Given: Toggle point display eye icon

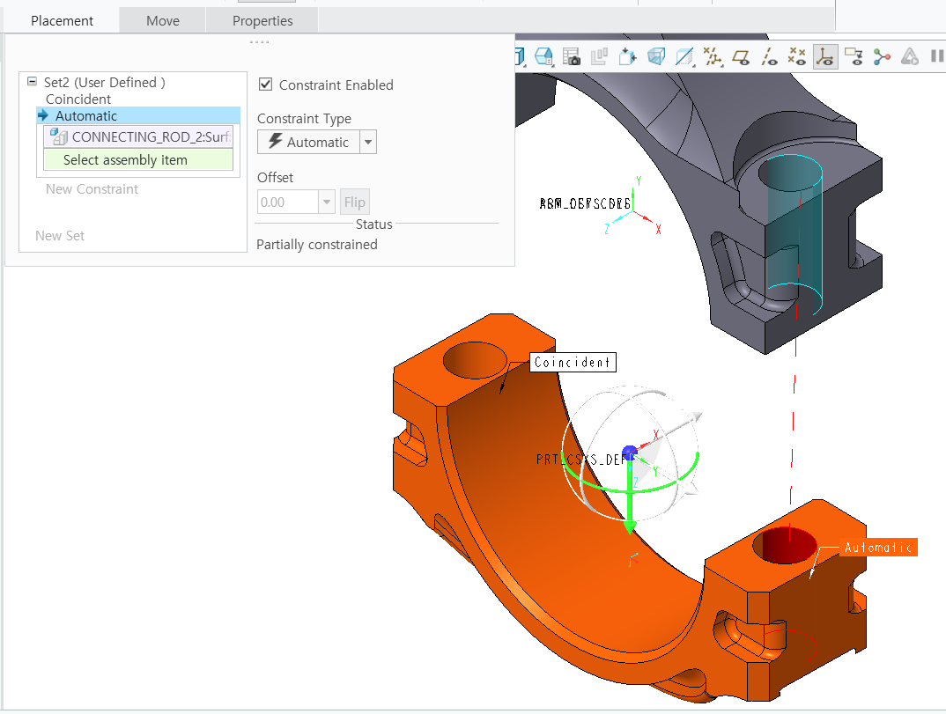Looking at the screenshot, I should (x=797, y=56).
